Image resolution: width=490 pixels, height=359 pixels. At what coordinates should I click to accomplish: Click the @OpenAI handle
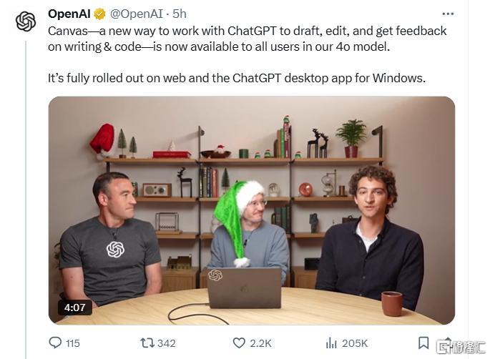137,14
